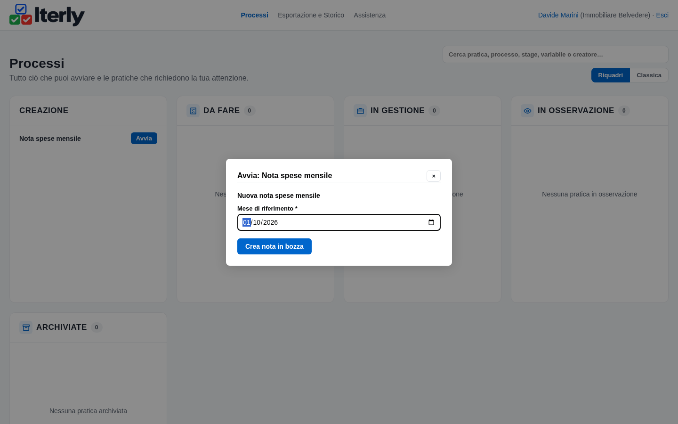The width and height of the screenshot is (678, 424).
Task: Click the In Osservazione eye icon
Action: [x=527, y=111]
